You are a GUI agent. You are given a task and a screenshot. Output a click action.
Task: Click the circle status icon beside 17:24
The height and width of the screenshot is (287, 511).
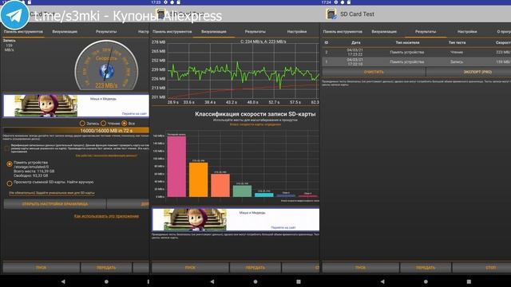[343, 2]
